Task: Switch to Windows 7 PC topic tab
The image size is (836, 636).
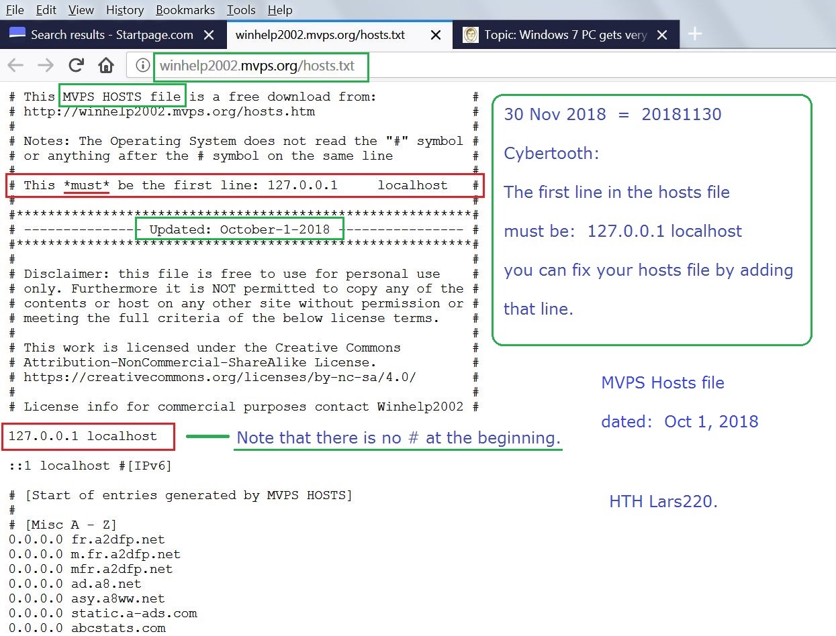Action: pyautogui.click(x=564, y=35)
